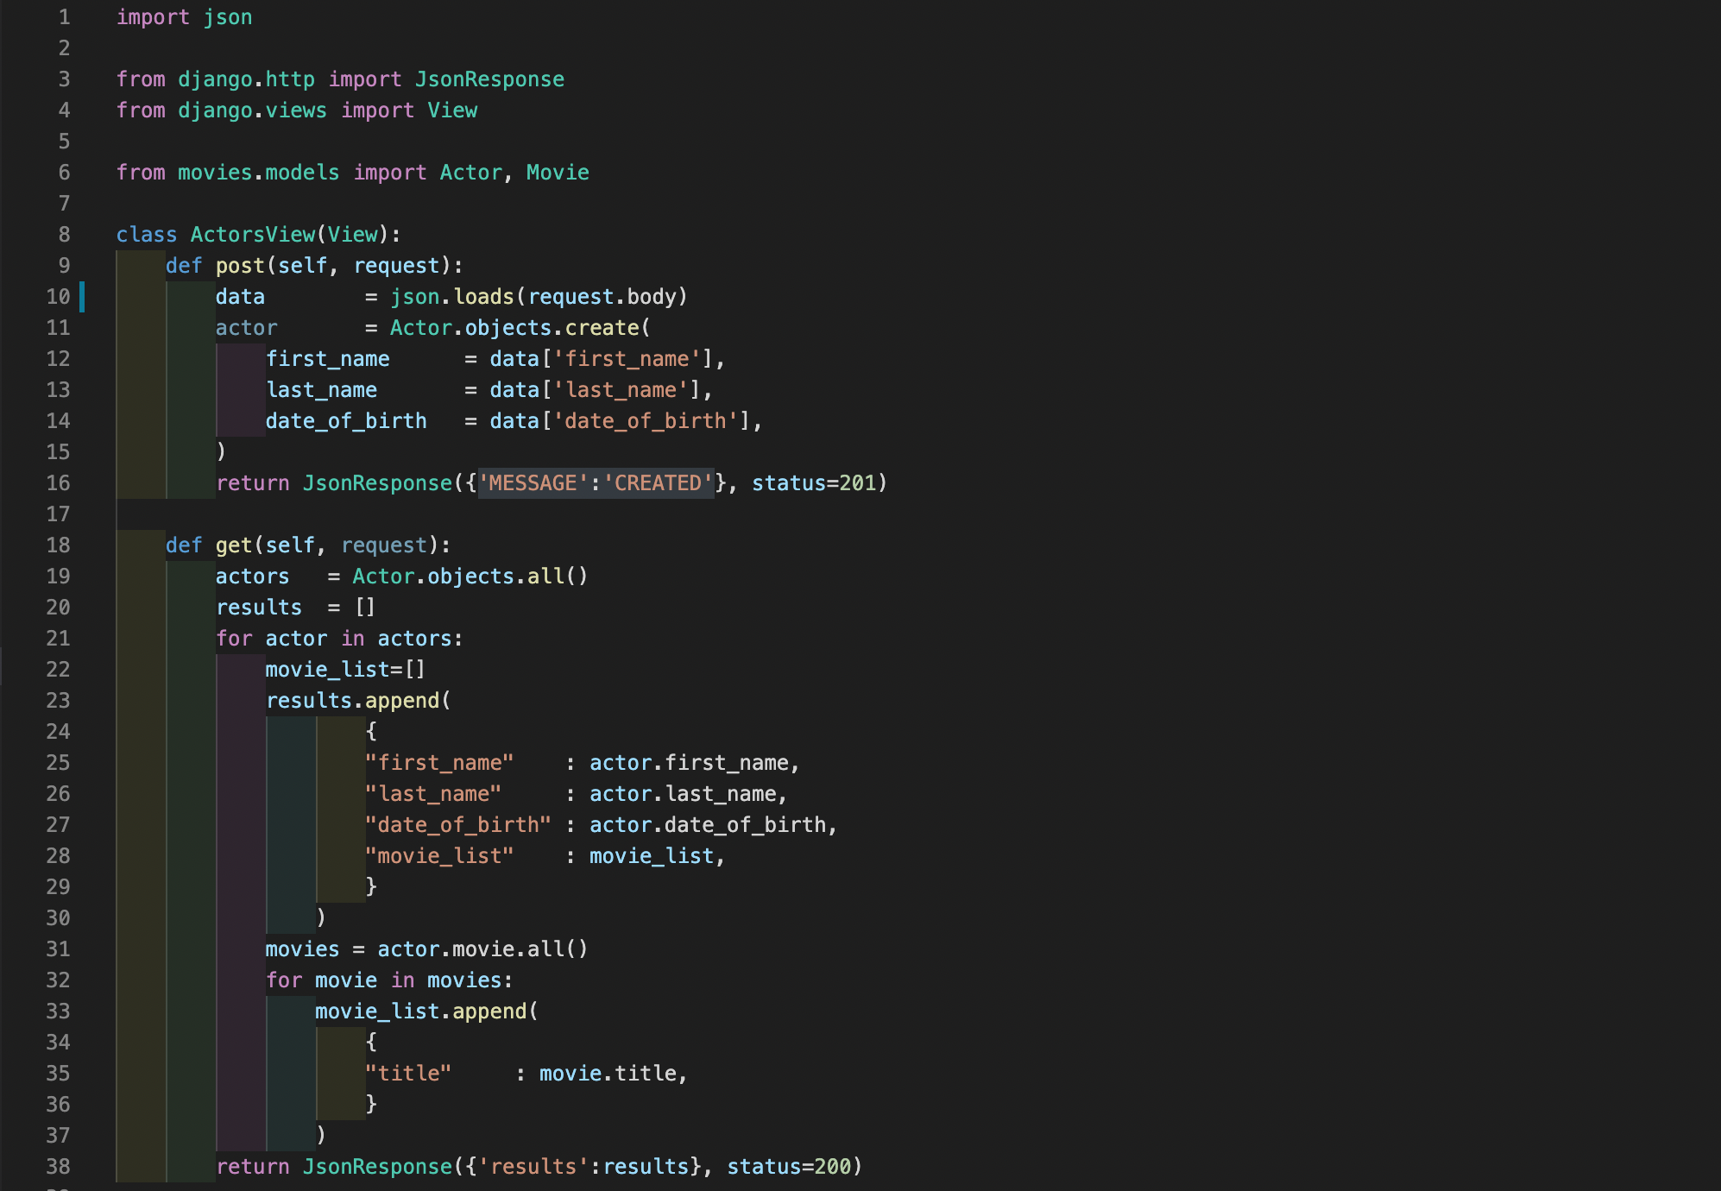Click the blue change marker beside line 10
Screen dimensions: 1721x1191
click(82, 297)
